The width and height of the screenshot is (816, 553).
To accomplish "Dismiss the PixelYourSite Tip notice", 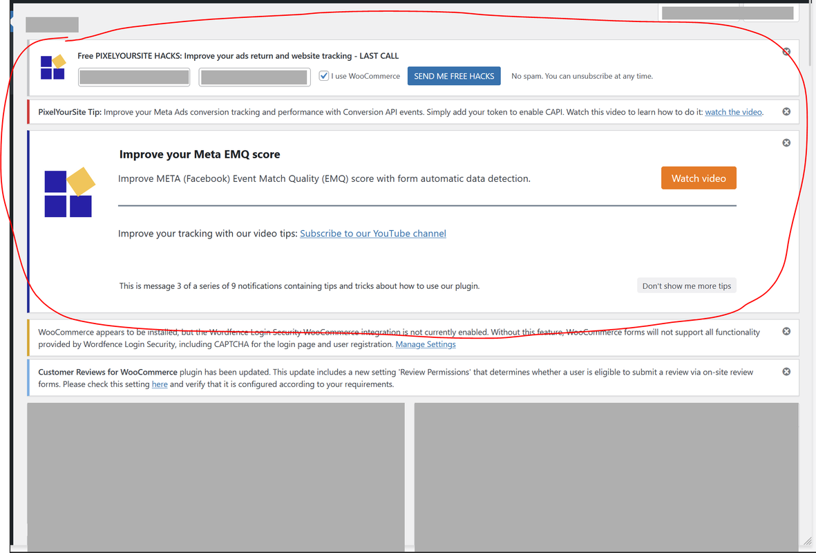I will tap(786, 111).
